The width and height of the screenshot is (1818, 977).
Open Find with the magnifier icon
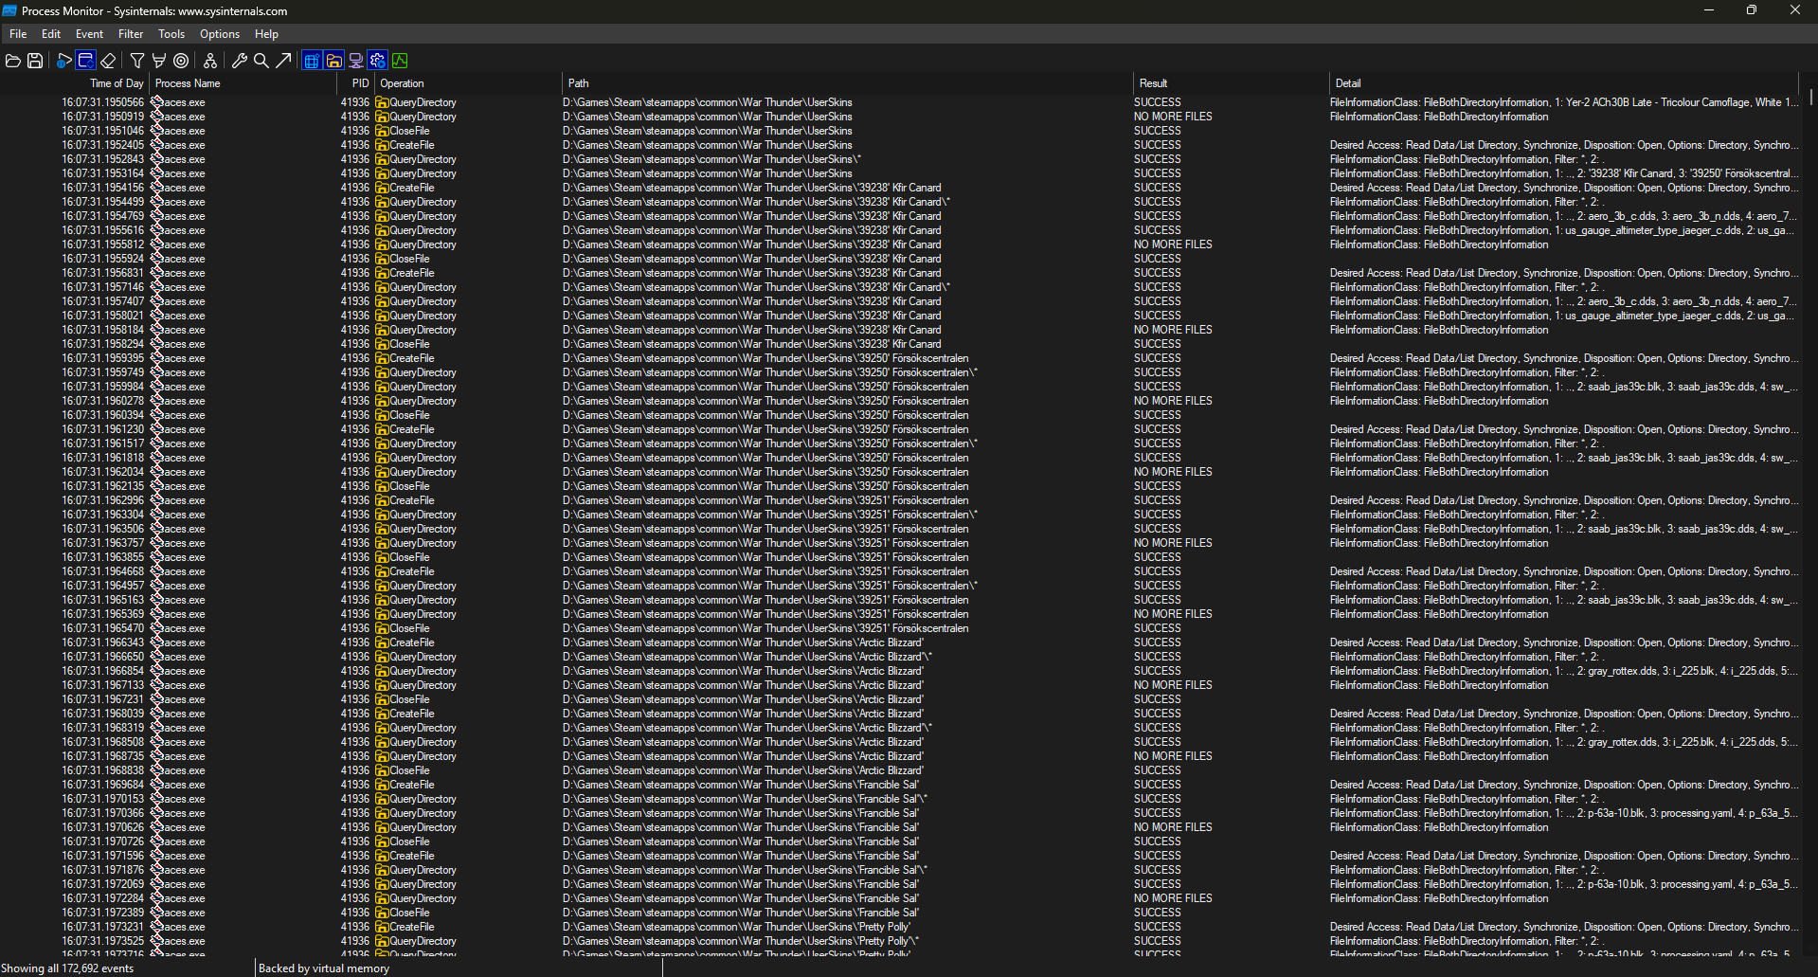pyautogui.click(x=261, y=61)
